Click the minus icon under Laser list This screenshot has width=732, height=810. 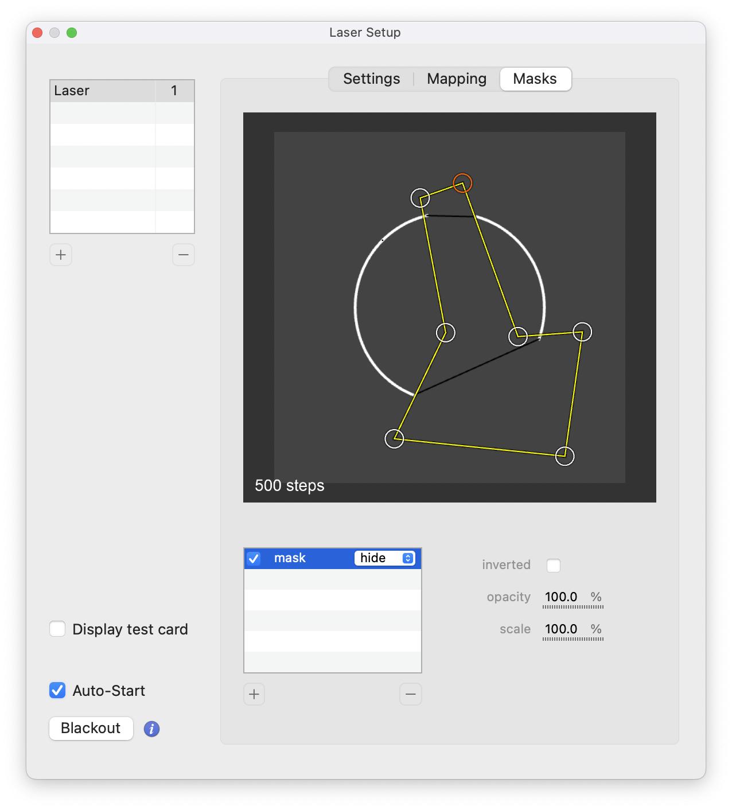(x=183, y=255)
